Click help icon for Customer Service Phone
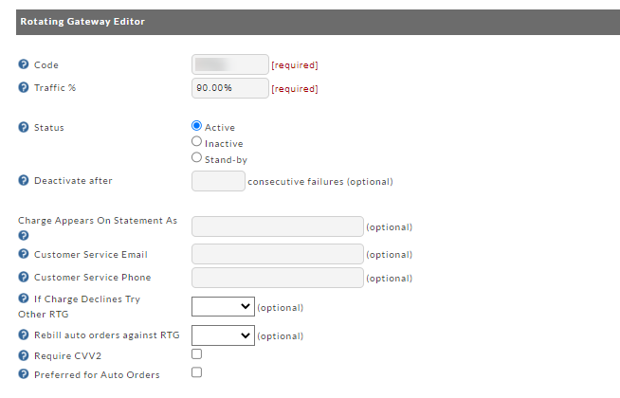 (x=24, y=277)
